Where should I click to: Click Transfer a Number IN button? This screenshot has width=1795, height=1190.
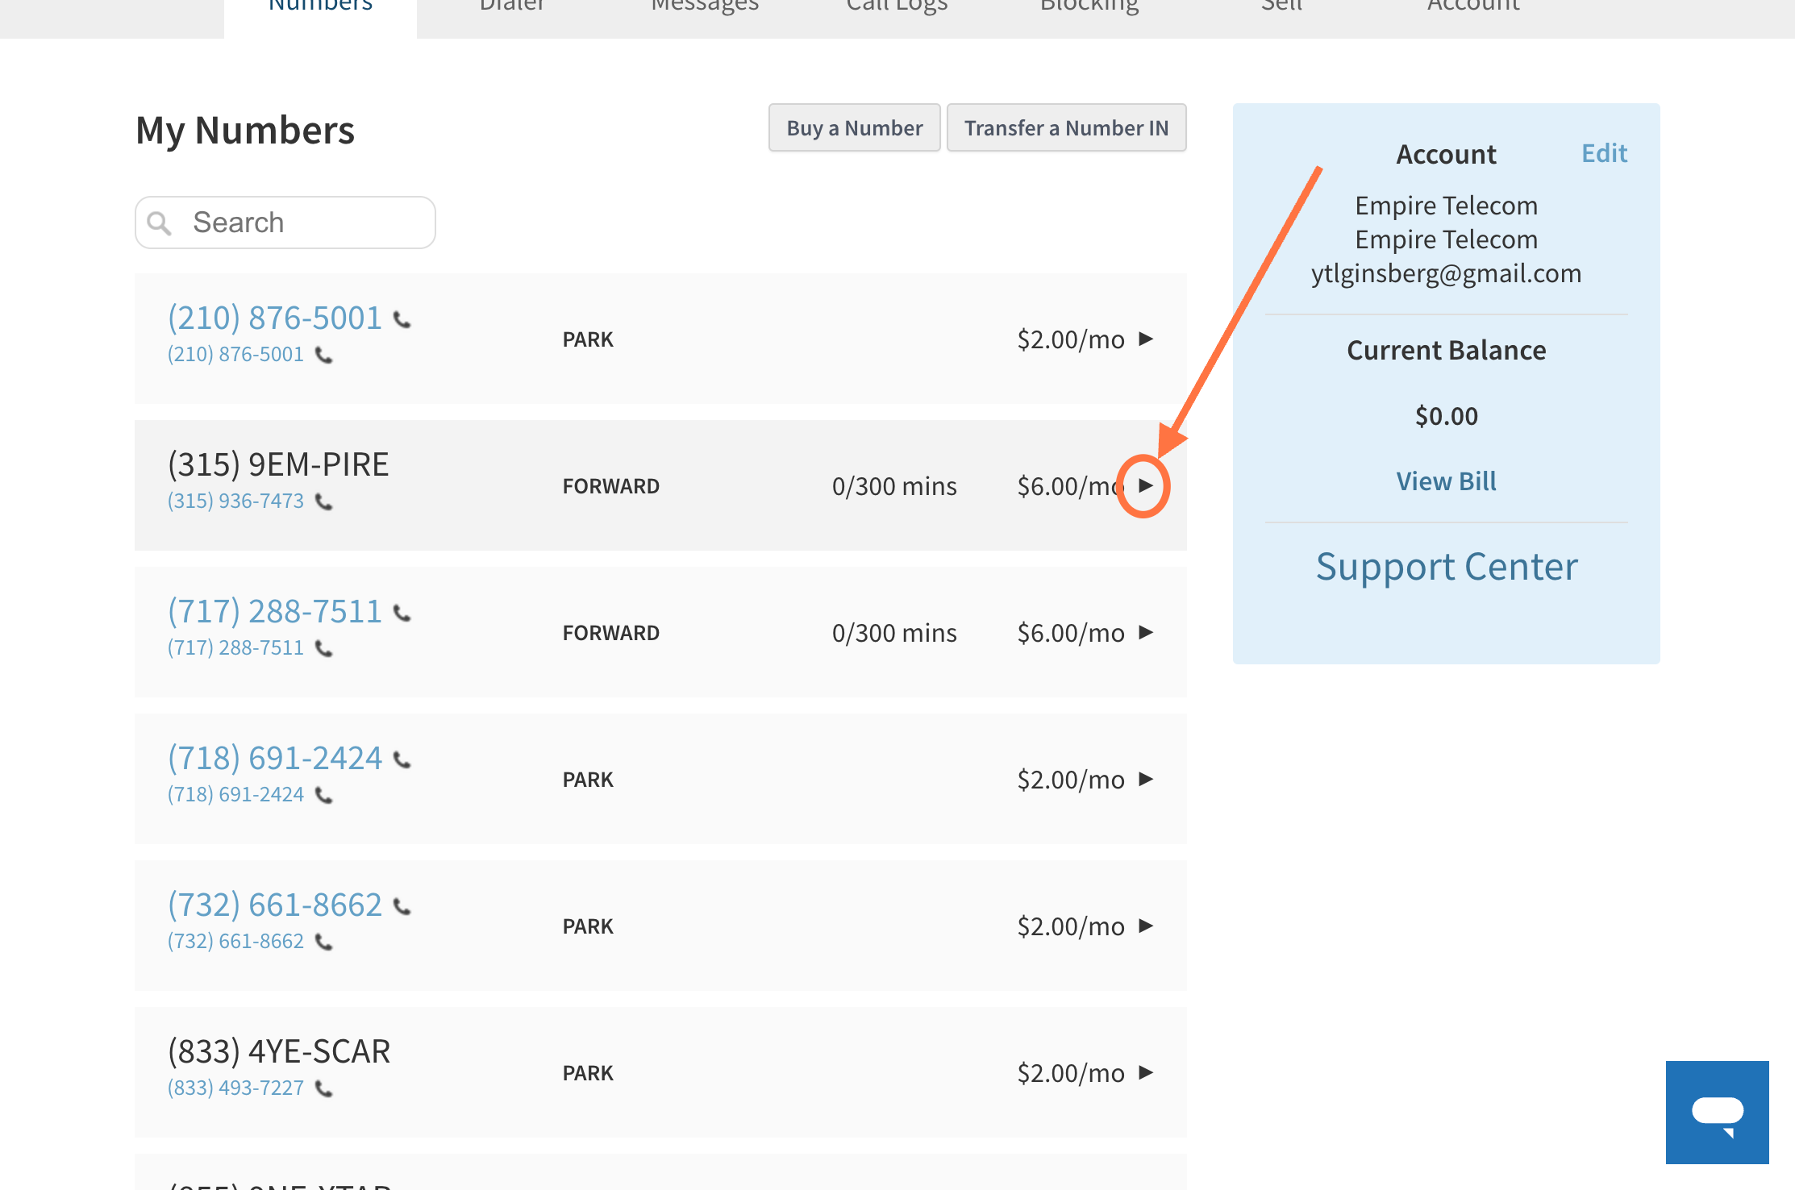[x=1066, y=127]
